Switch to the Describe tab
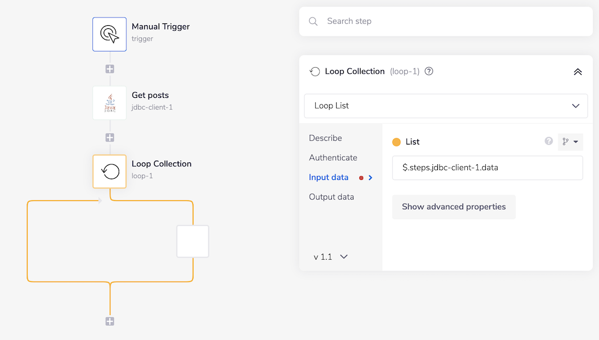The width and height of the screenshot is (599, 340). pyautogui.click(x=325, y=138)
